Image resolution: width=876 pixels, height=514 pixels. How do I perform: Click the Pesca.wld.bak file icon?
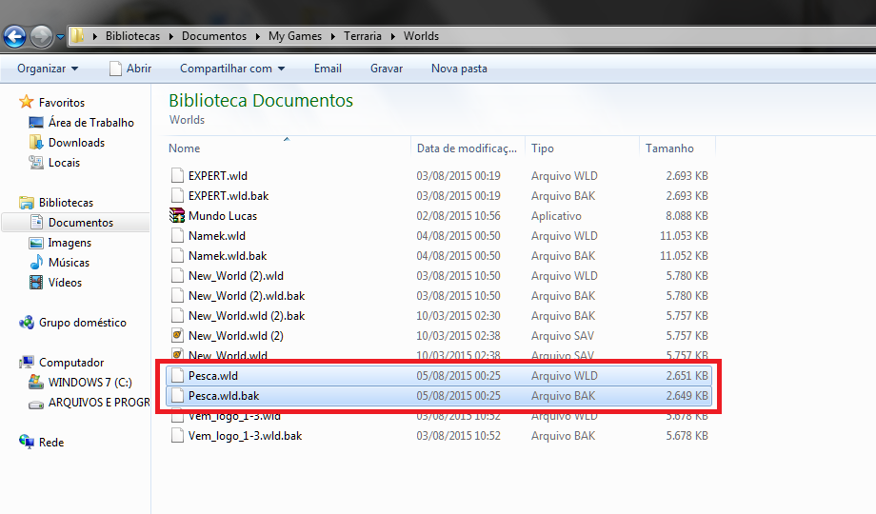177,396
